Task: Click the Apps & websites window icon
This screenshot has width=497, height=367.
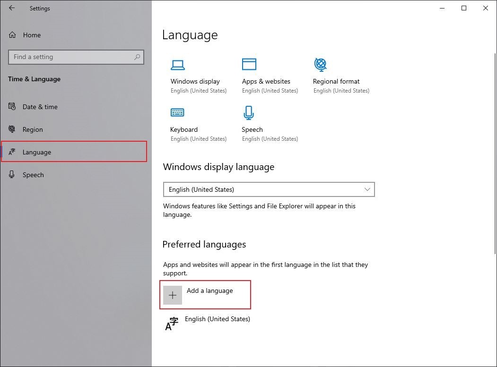Action: (x=249, y=64)
